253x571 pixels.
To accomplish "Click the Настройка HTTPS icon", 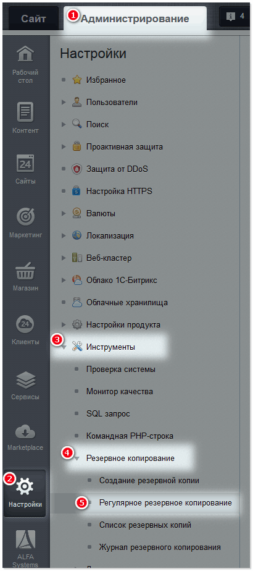I will (77, 191).
